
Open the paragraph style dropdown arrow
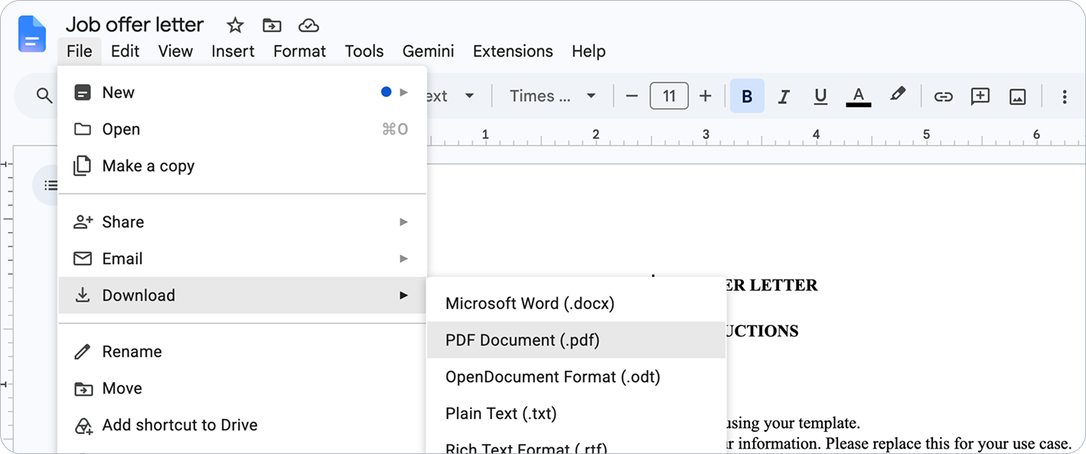click(x=470, y=96)
